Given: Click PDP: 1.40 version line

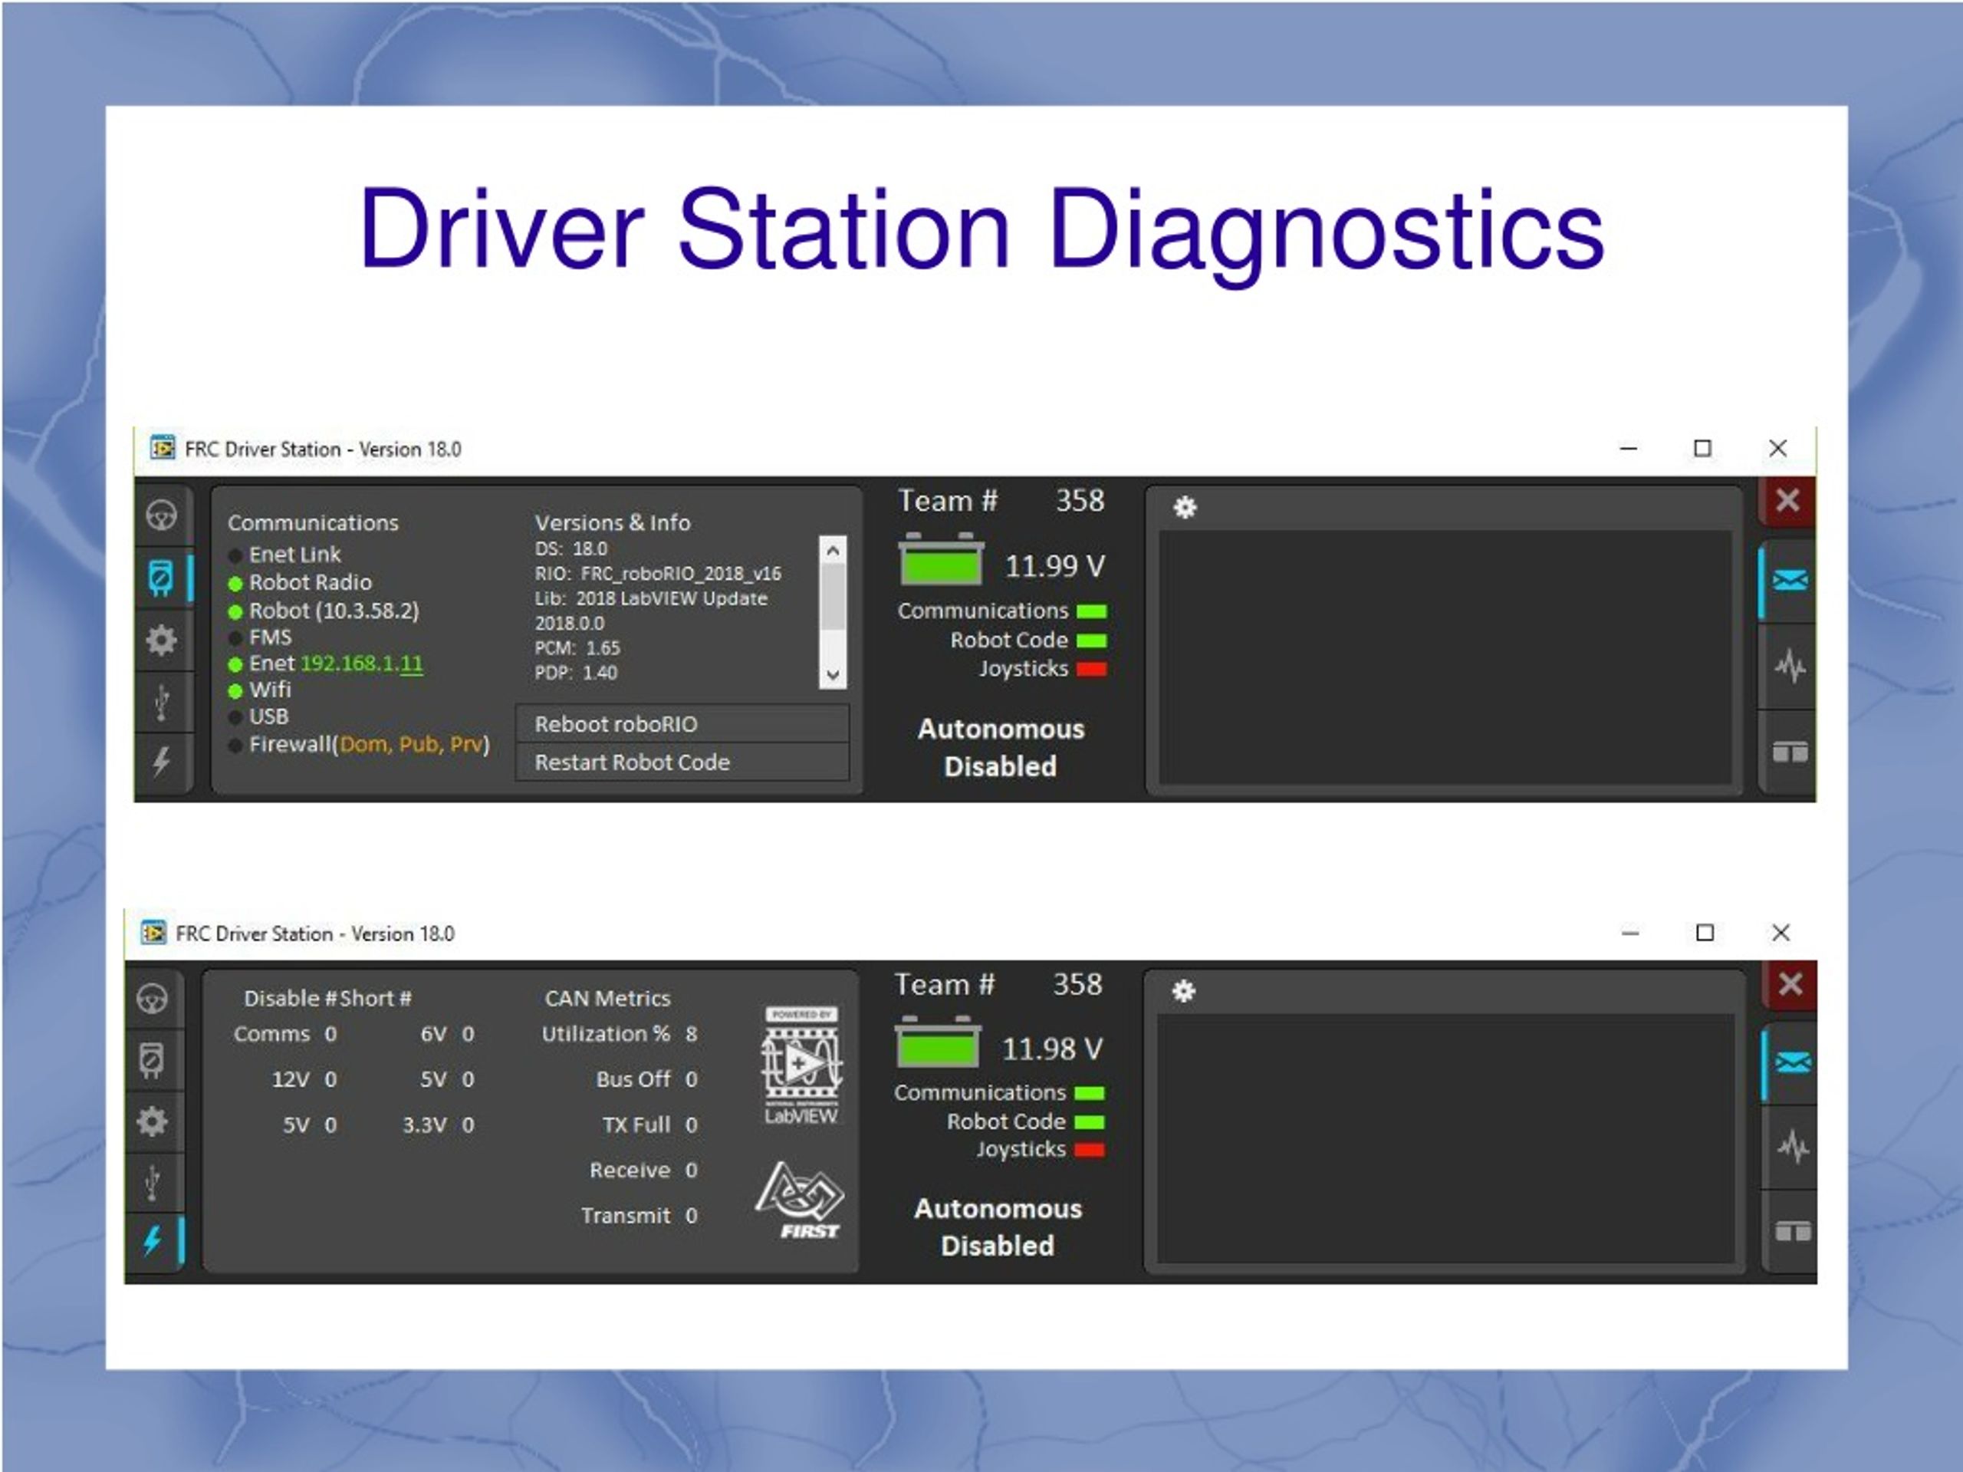Looking at the screenshot, I should click(576, 673).
